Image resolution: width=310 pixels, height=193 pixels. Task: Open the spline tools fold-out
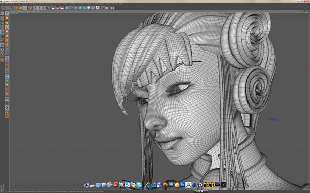(71, 8)
